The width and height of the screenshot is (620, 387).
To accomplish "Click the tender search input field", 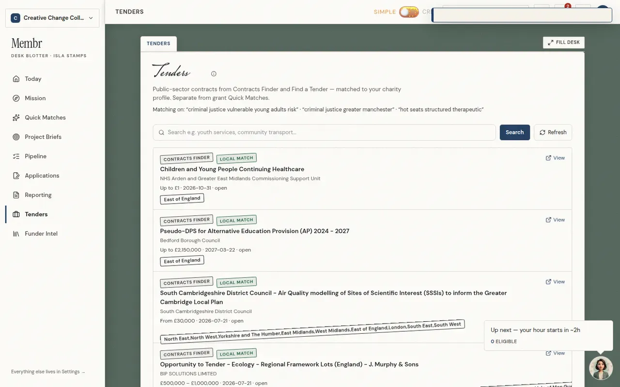I will (324, 133).
